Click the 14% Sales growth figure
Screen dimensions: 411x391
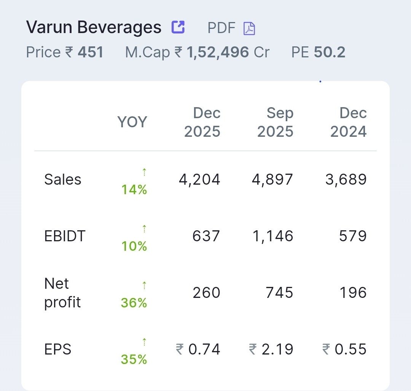click(134, 189)
